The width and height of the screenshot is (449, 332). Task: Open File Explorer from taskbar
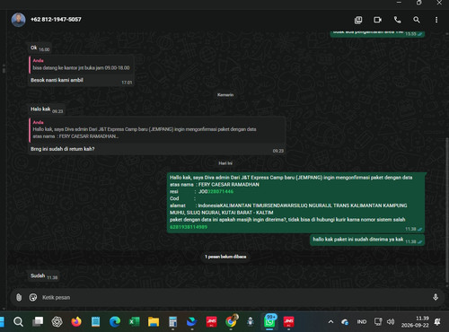coord(154,322)
